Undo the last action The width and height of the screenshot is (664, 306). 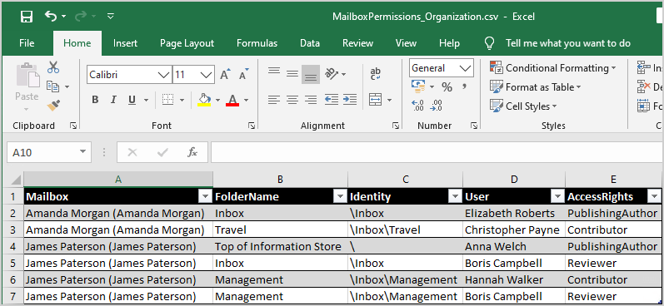pos(51,16)
